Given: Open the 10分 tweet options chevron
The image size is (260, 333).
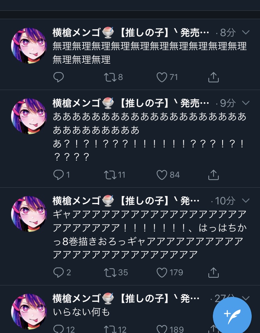Looking at the screenshot, I should [x=245, y=201].
